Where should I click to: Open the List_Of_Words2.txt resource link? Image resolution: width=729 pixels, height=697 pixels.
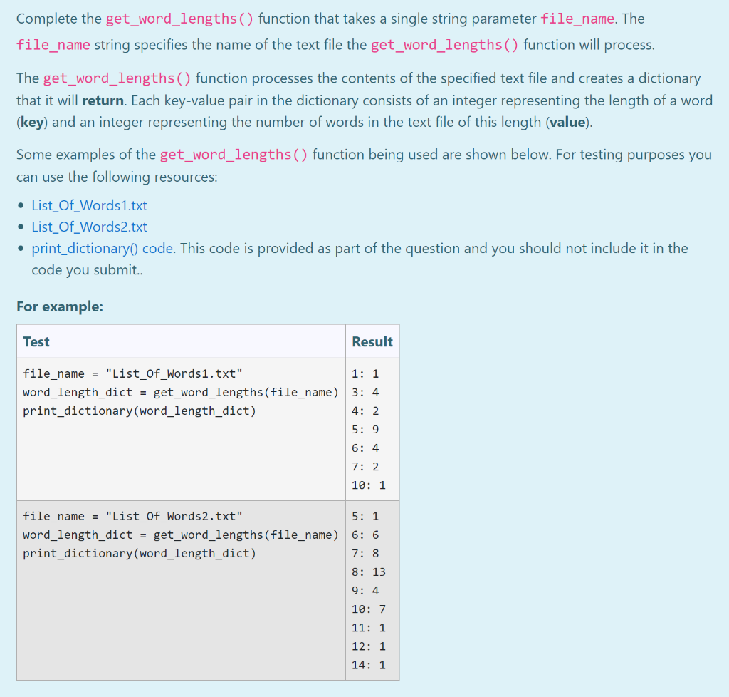click(x=88, y=227)
